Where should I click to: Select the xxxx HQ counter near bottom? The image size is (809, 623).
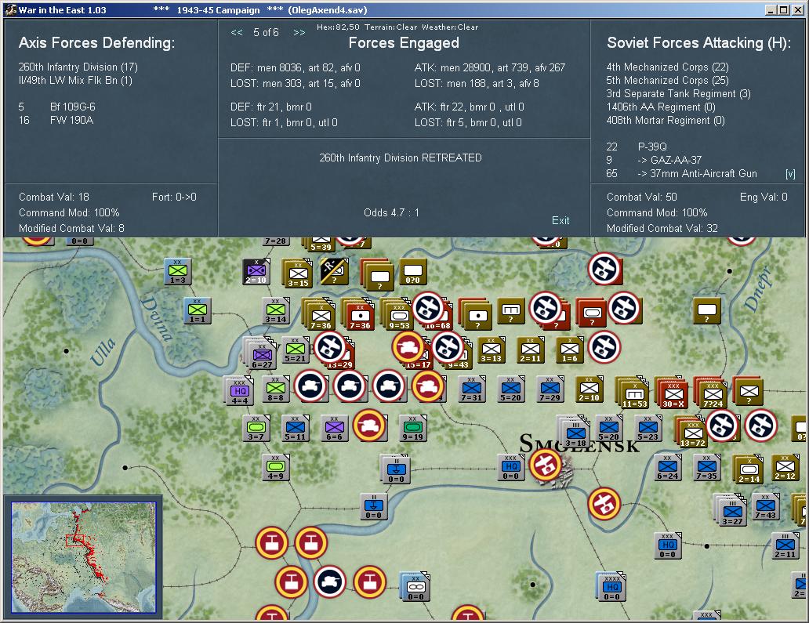(x=612, y=588)
